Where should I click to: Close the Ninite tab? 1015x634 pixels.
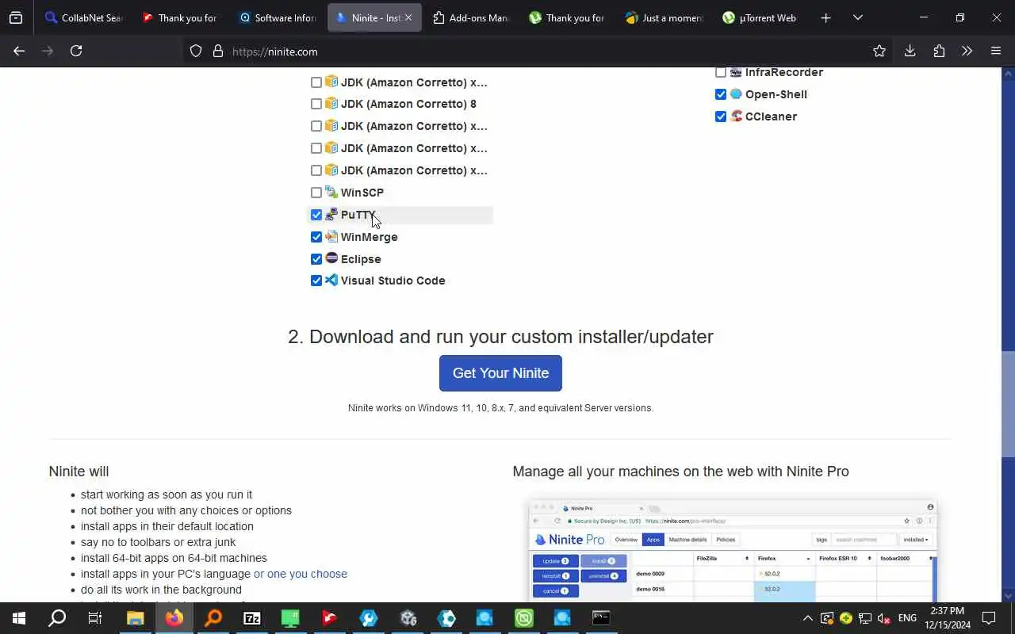pos(408,17)
